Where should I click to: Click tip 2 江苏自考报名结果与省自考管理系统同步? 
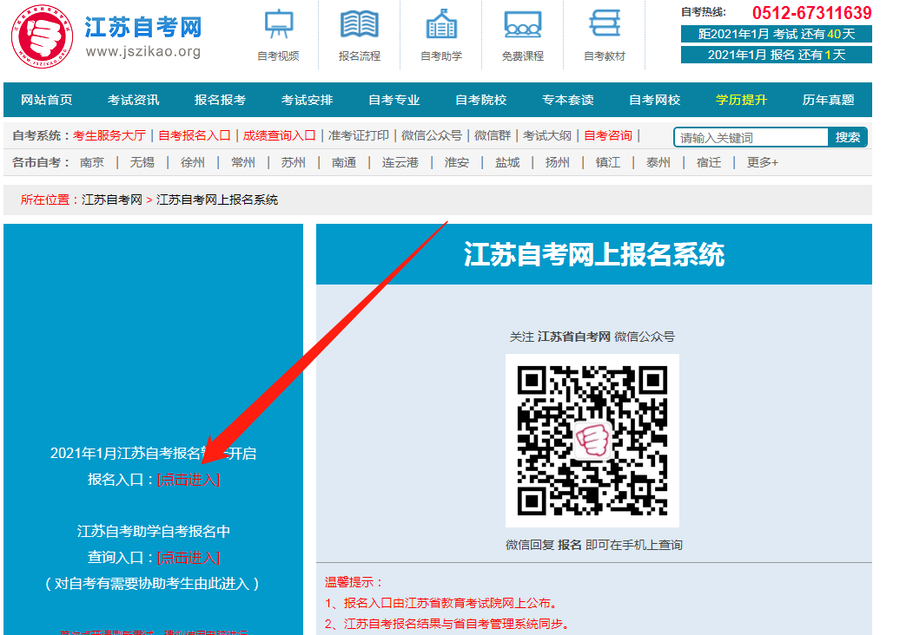point(447,624)
